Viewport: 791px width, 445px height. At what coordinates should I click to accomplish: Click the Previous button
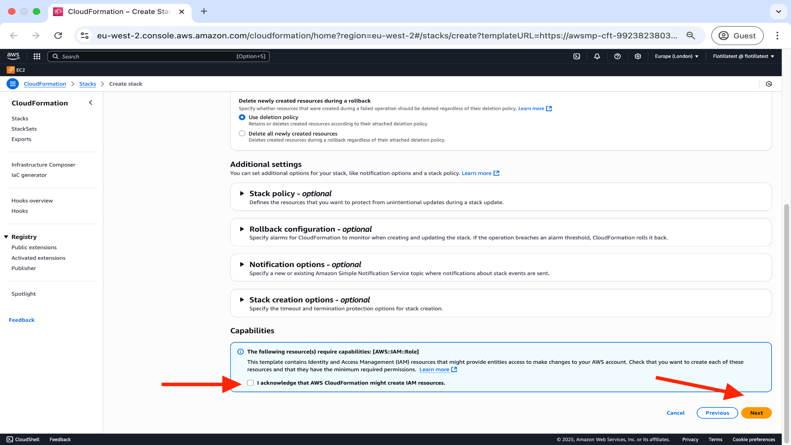click(x=717, y=413)
